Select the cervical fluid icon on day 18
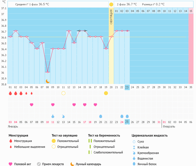The image size is (196, 166). click(x=101, y=116)
